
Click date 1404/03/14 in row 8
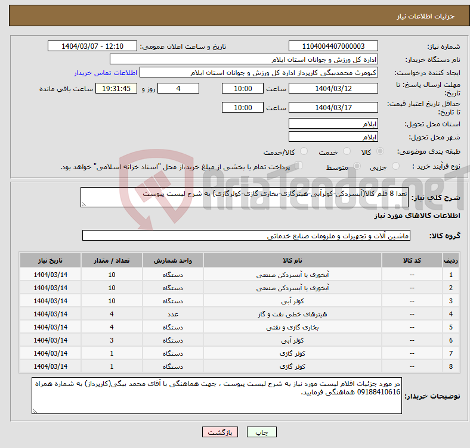(50, 366)
